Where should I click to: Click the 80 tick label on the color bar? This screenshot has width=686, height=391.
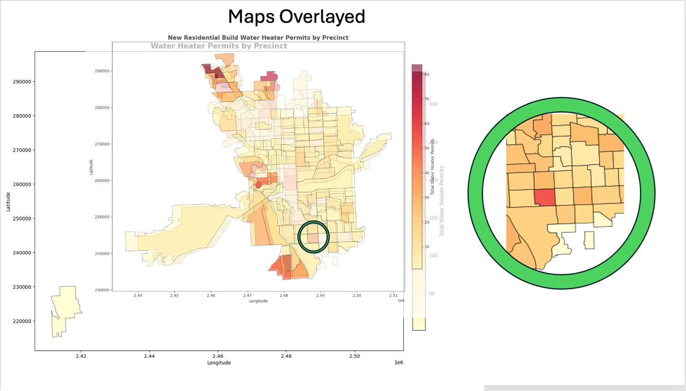click(x=427, y=74)
